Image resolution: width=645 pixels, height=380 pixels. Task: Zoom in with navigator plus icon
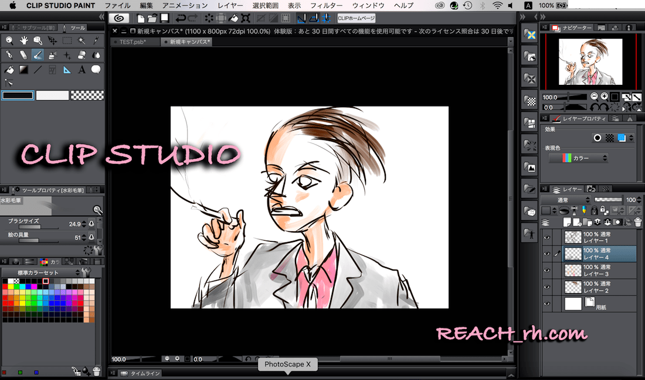pos(605,97)
